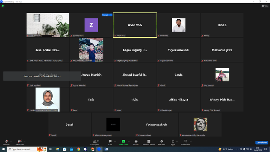Open Google Chrome from taskbar
Image resolution: width=270 pixels, height=152 pixels.
(78, 149)
